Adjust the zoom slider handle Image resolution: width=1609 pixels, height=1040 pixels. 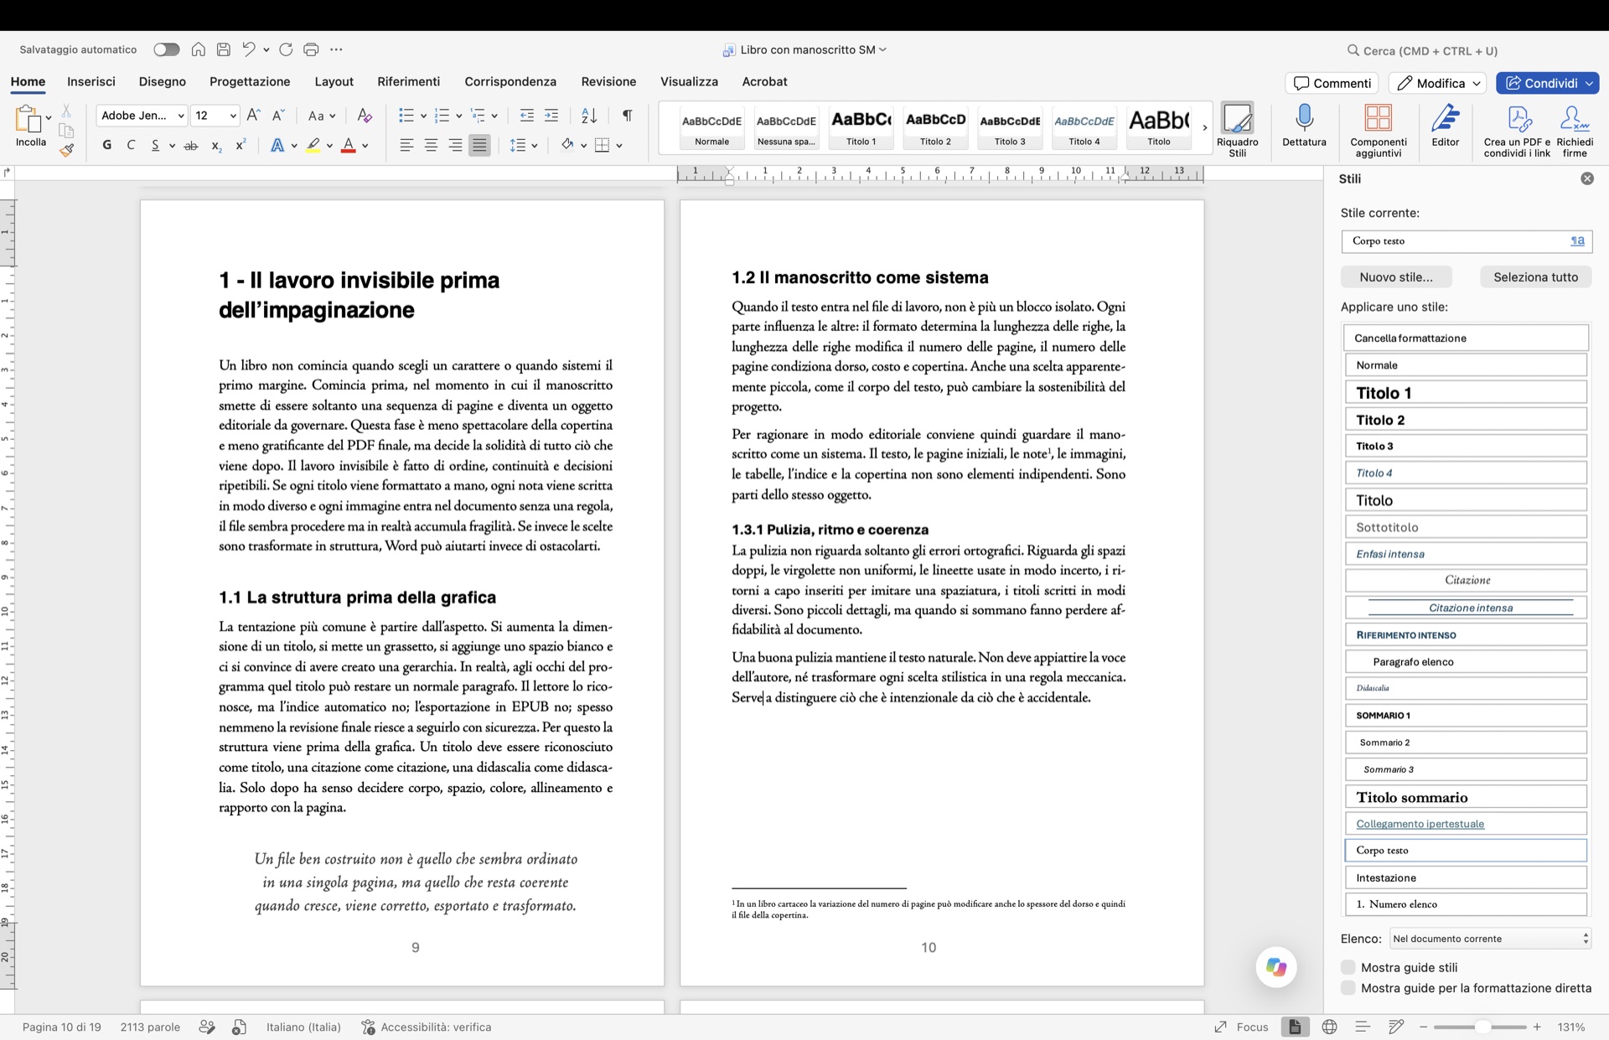coord(1482,1027)
